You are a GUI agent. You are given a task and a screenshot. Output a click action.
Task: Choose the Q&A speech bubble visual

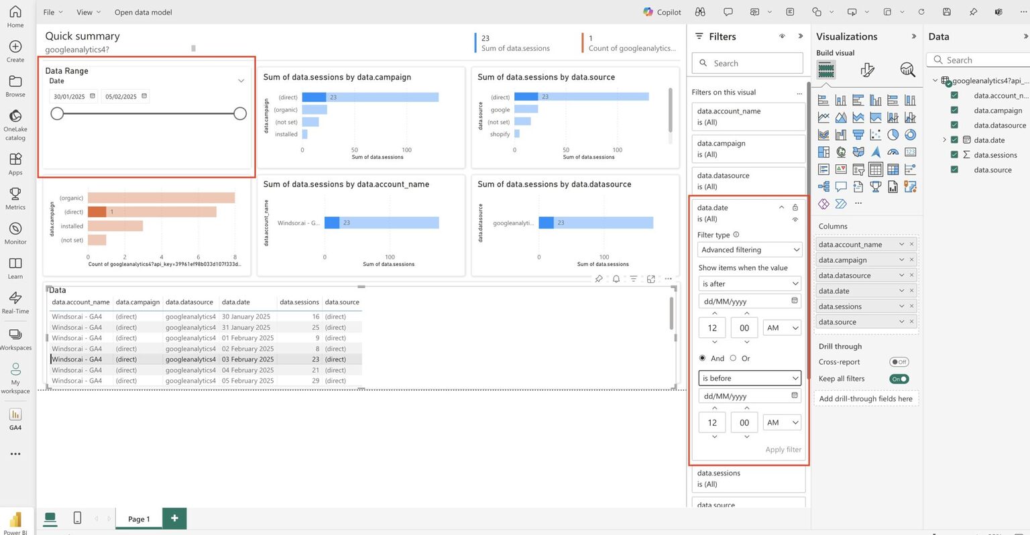[841, 186]
